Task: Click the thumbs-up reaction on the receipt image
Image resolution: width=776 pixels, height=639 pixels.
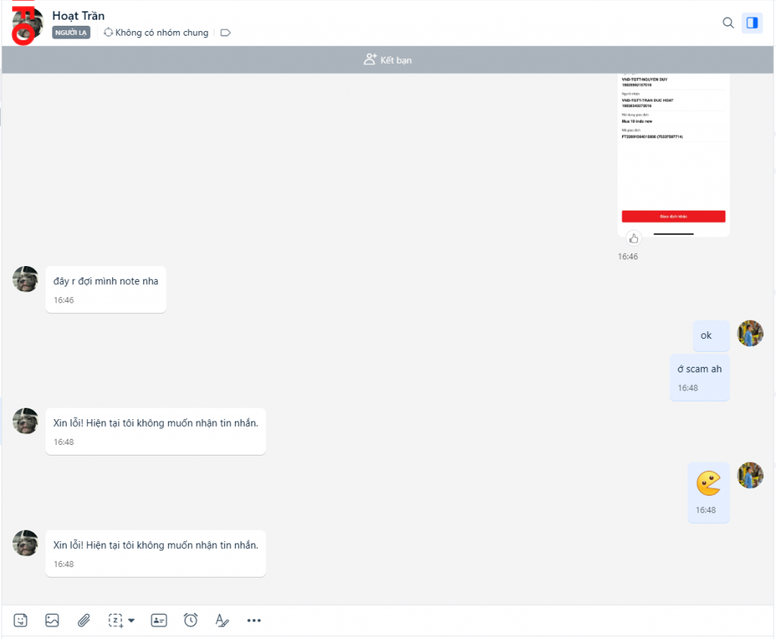Action: point(634,238)
